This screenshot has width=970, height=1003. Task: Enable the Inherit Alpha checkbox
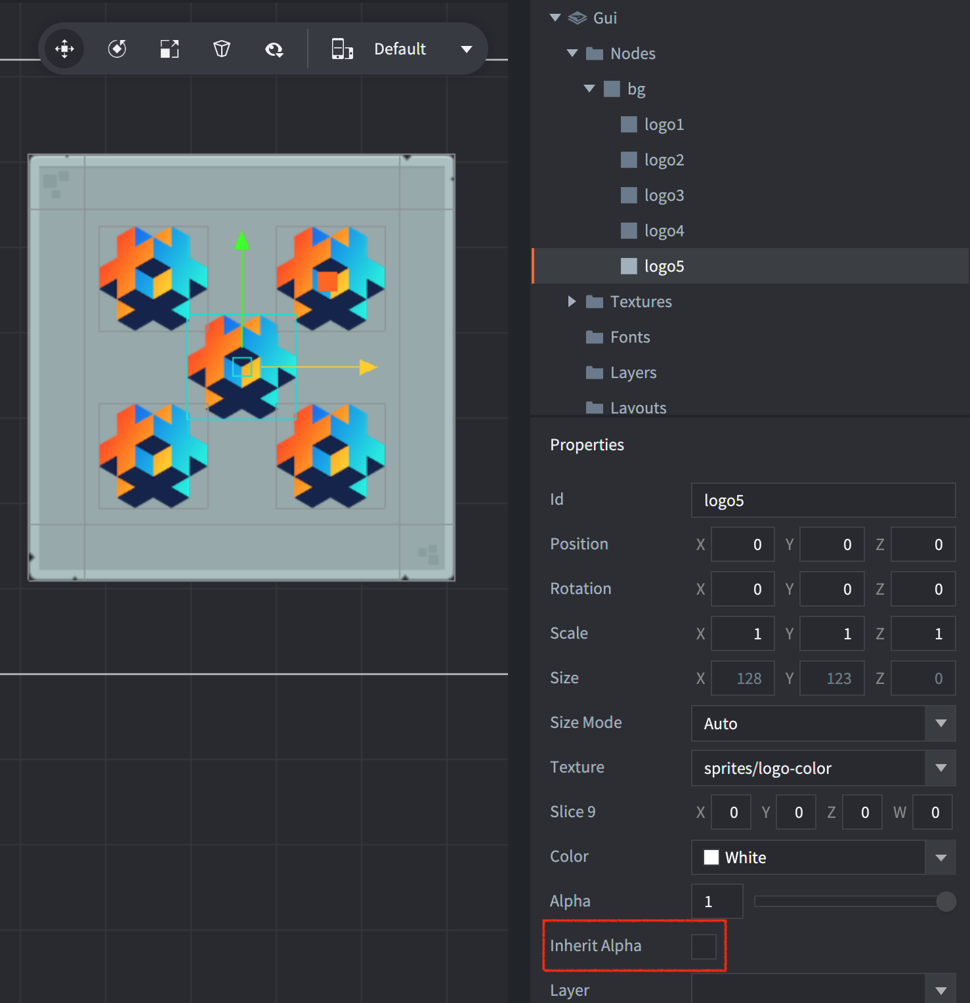704,947
